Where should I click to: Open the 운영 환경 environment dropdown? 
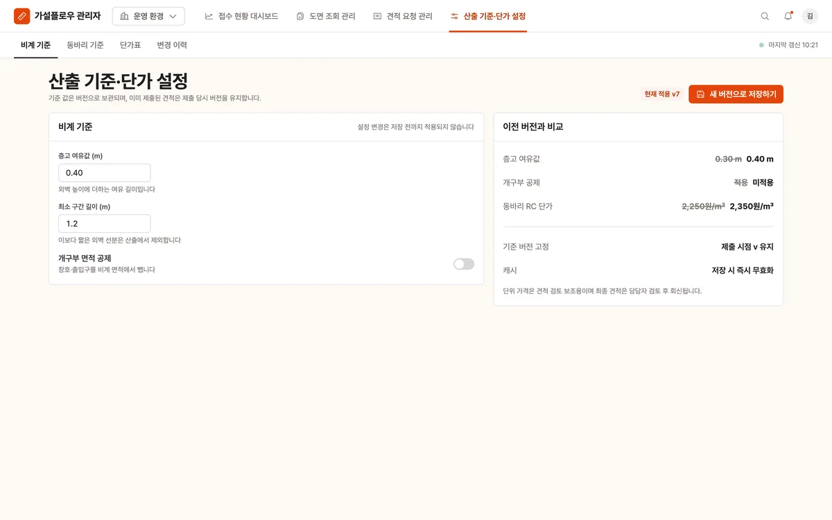pyautogui.click(x=148, y=16)
